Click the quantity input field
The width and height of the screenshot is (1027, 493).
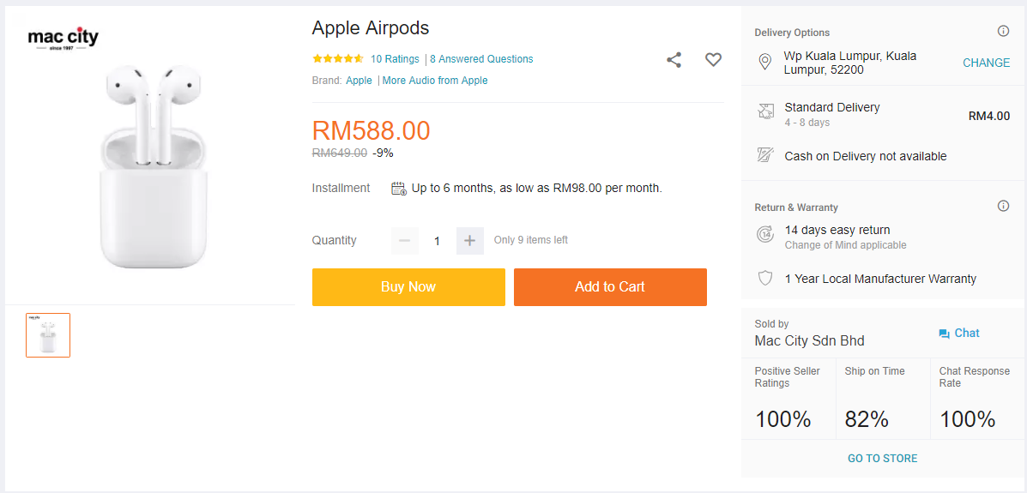tap(437, 241)
